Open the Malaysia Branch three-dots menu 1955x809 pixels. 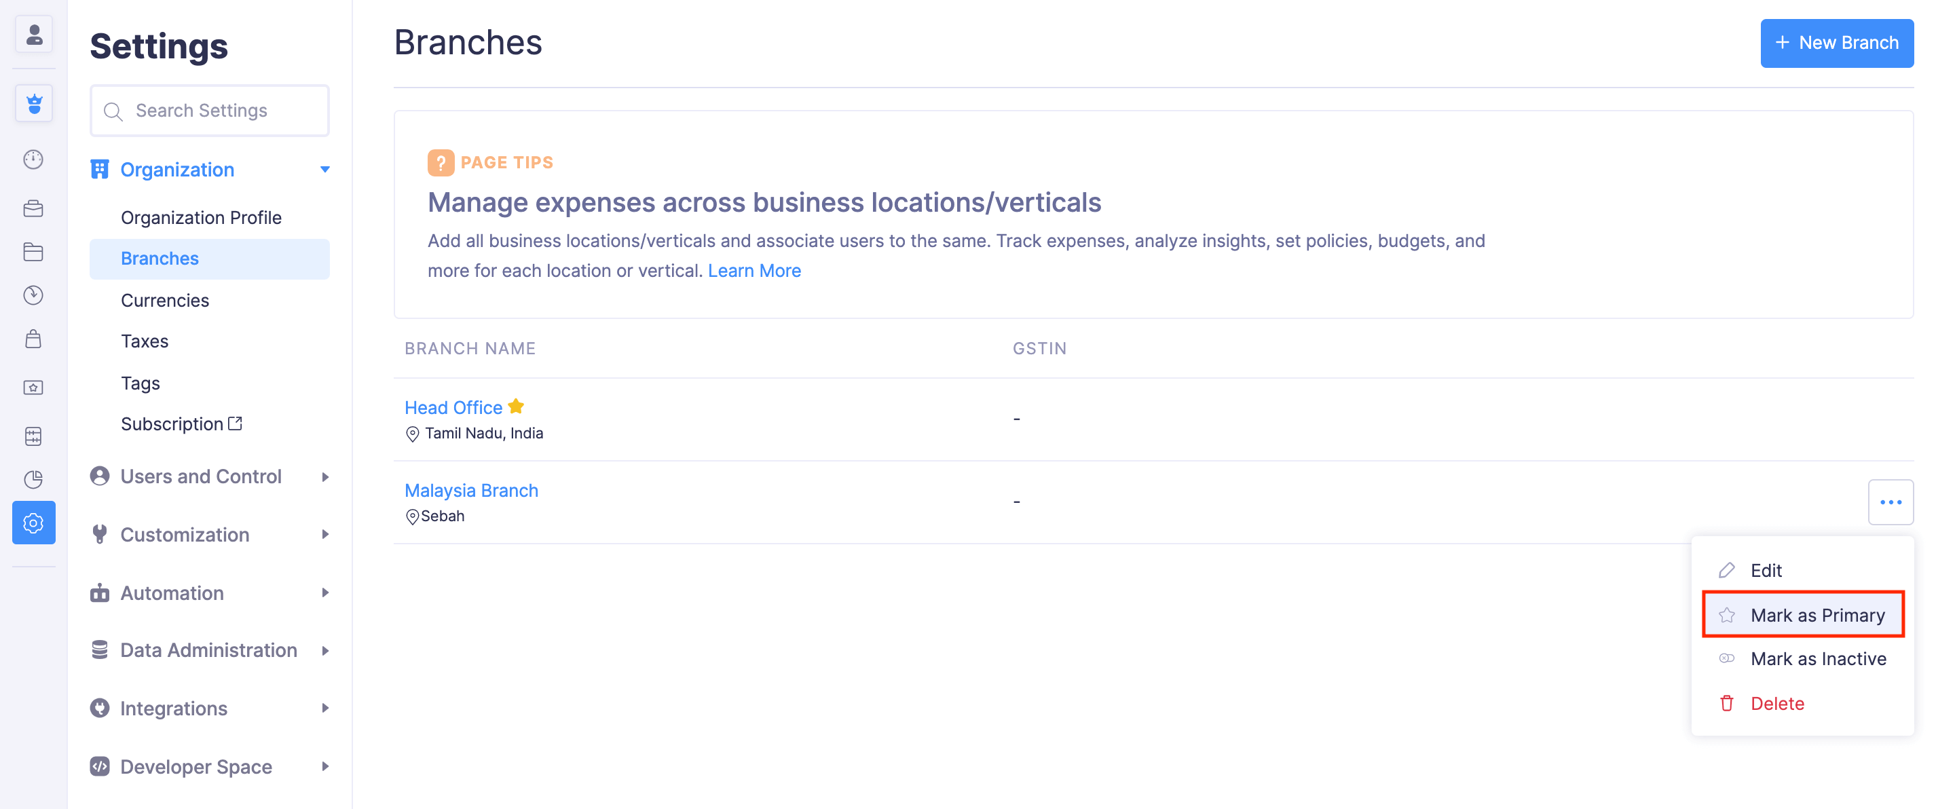click(x=1890, y=502)
